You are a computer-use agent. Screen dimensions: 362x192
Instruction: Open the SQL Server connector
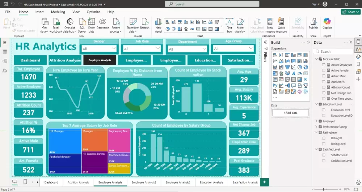click(x=82, y=25)
